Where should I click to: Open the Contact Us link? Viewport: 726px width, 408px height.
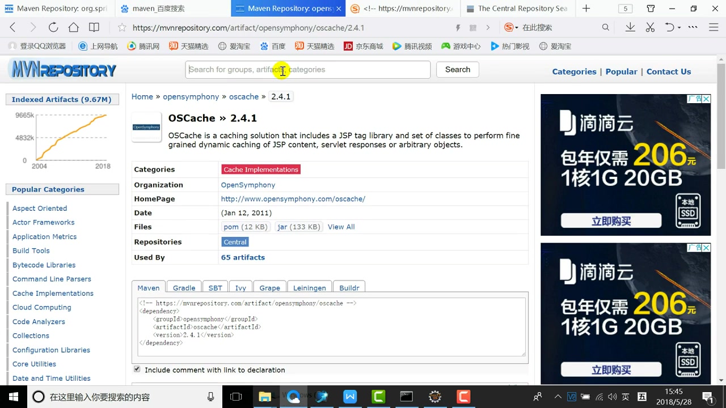point(669,71)
